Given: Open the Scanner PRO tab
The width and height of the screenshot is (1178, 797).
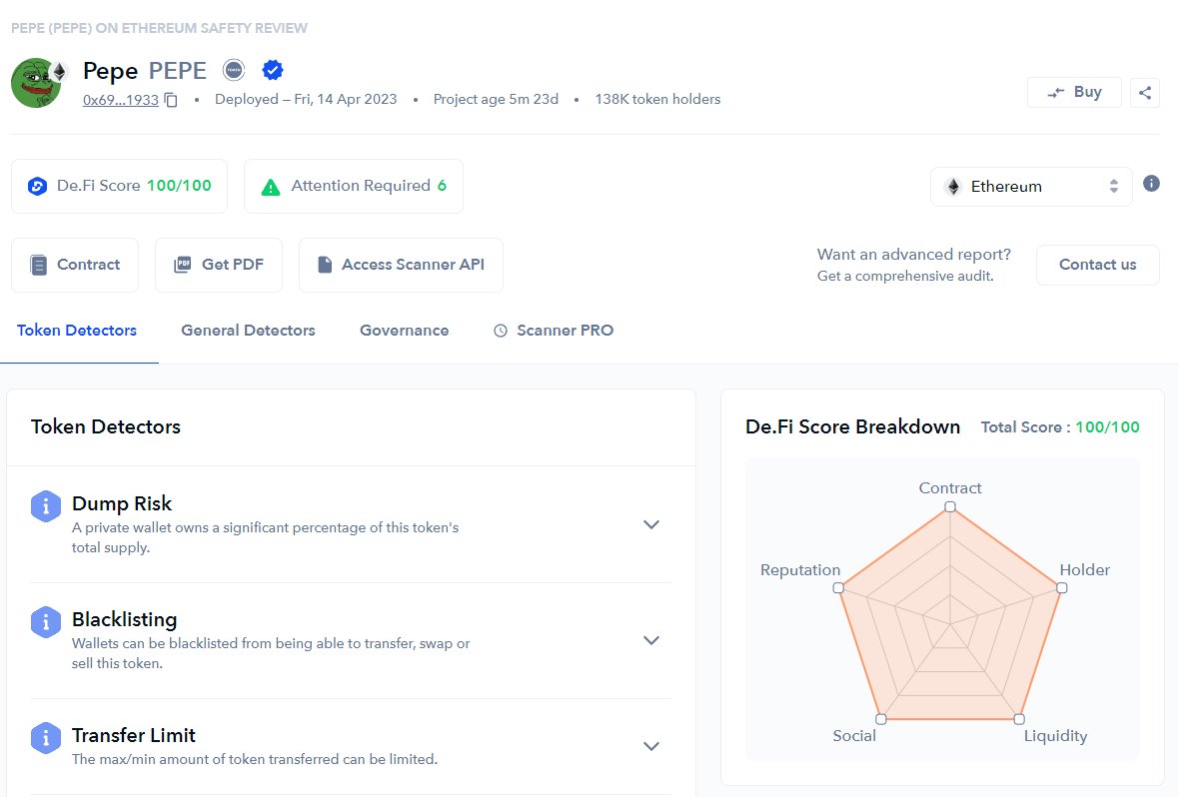Looking at the screenshot, I should pyautogui.click(x=554, y=331).
